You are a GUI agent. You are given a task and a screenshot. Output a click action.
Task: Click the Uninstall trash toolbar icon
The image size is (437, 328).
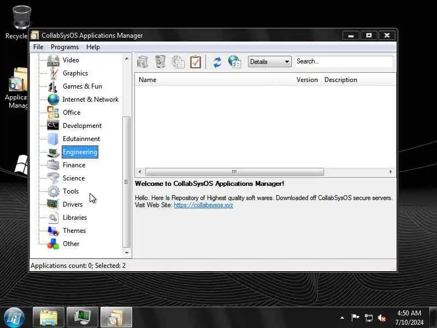click(160, 62)
